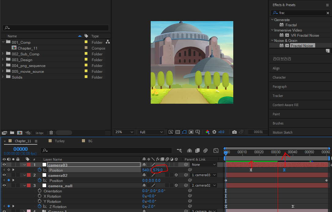Viewport: 332px width, 212px height.
Task: Open the Align panel
Action: pos(276,68)
